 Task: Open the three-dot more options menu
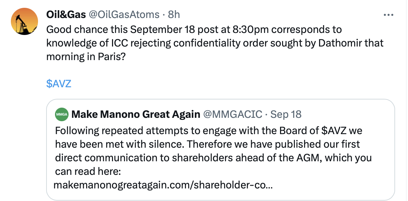point(388,15)
